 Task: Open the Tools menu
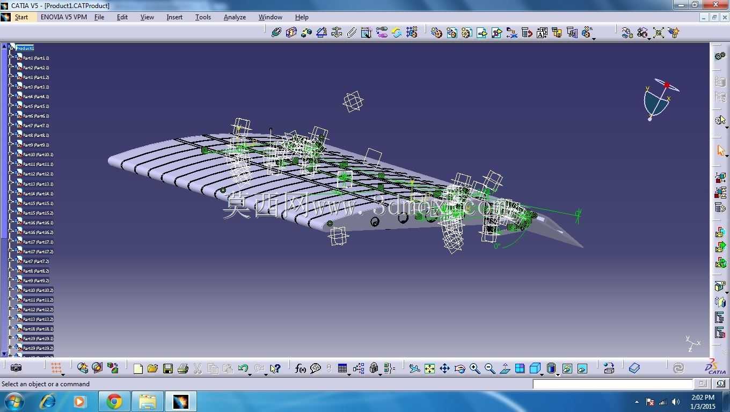(203, 17)
